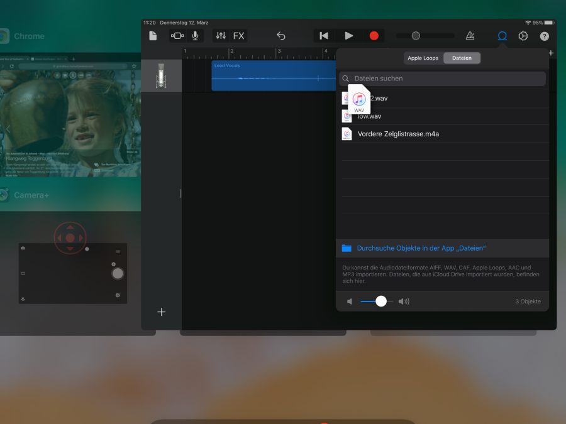
Task: Adjust the loop preview volume slider
Action: pyautogui.click(x=380, y=302)
